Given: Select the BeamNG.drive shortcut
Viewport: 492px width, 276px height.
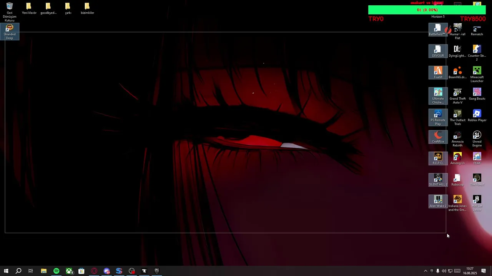Looking at the screenshot, I should (x=457, y=72).
